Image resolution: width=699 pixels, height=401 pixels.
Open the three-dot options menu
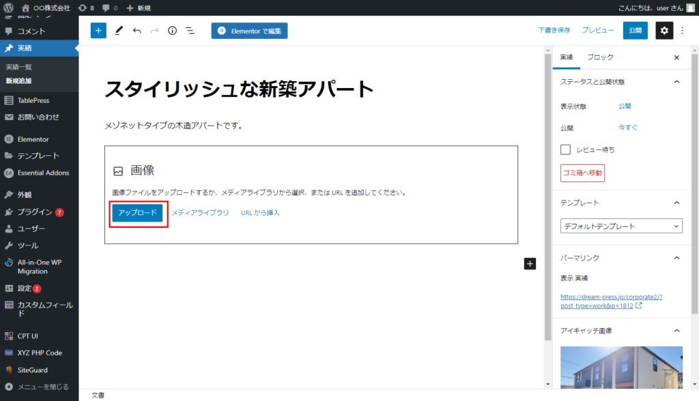pos(682,31)
